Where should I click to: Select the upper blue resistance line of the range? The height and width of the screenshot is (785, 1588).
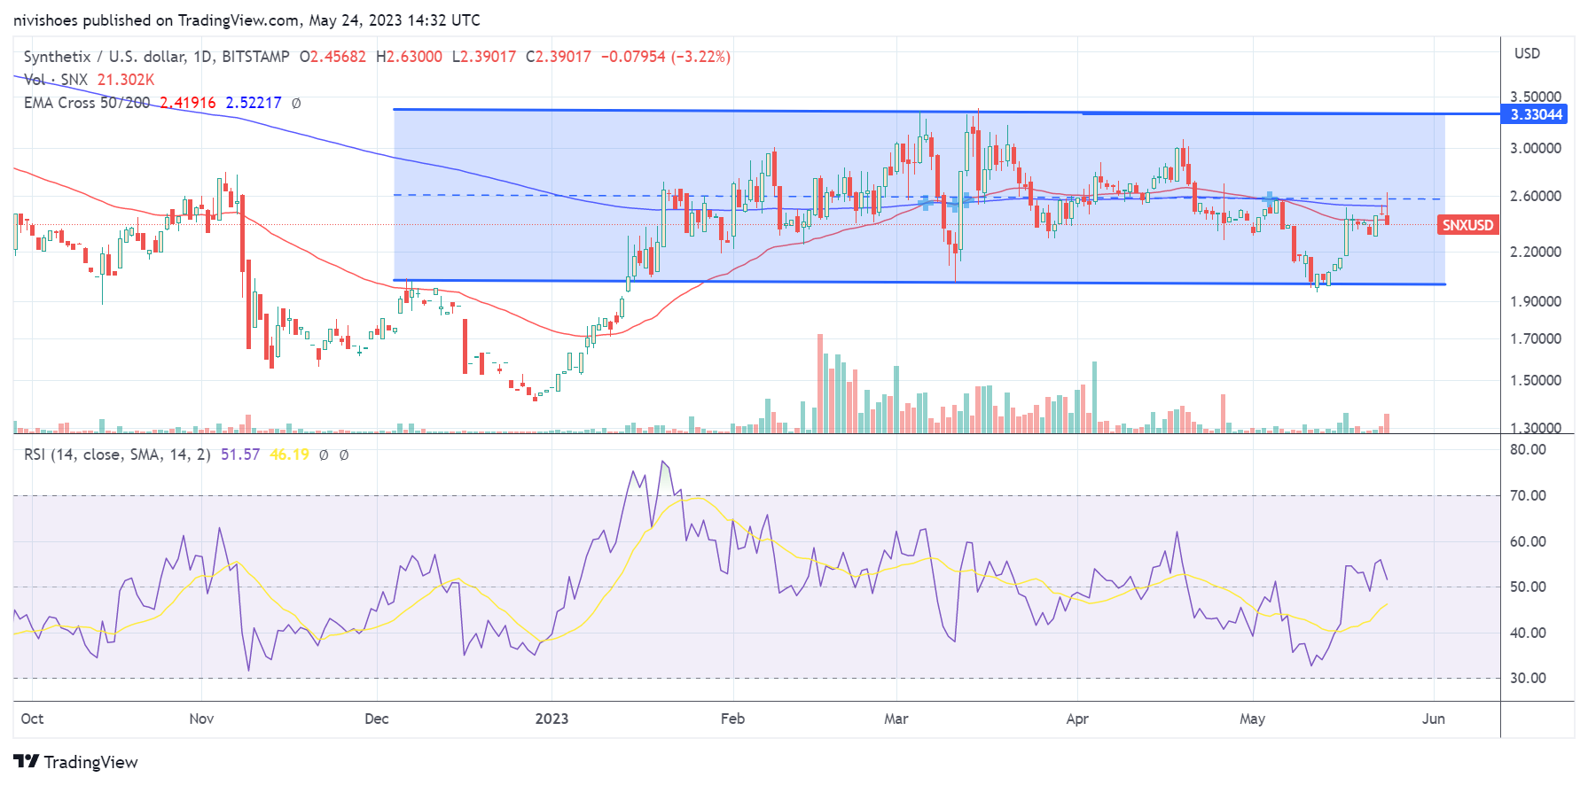pos(709,111)
